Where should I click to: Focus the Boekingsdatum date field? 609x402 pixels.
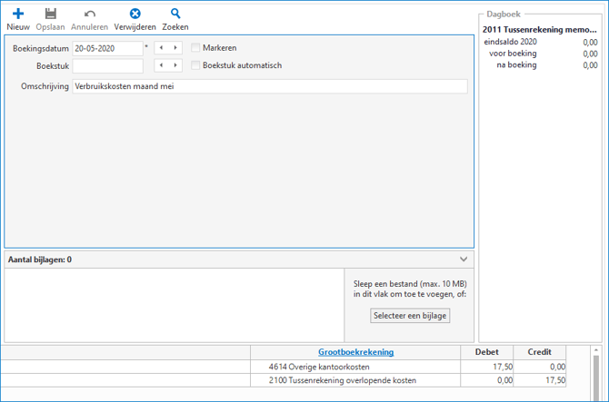(x=107, y=48)
